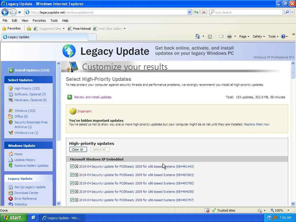Click the main content scroll down arrow
296x222 pixels.
pyautogui.click(x=293, y=203)
